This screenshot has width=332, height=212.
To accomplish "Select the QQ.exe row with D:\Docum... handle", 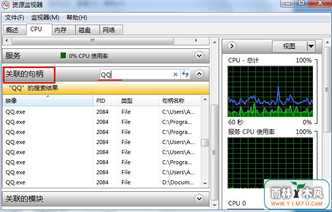I will [x=102, y=182].
